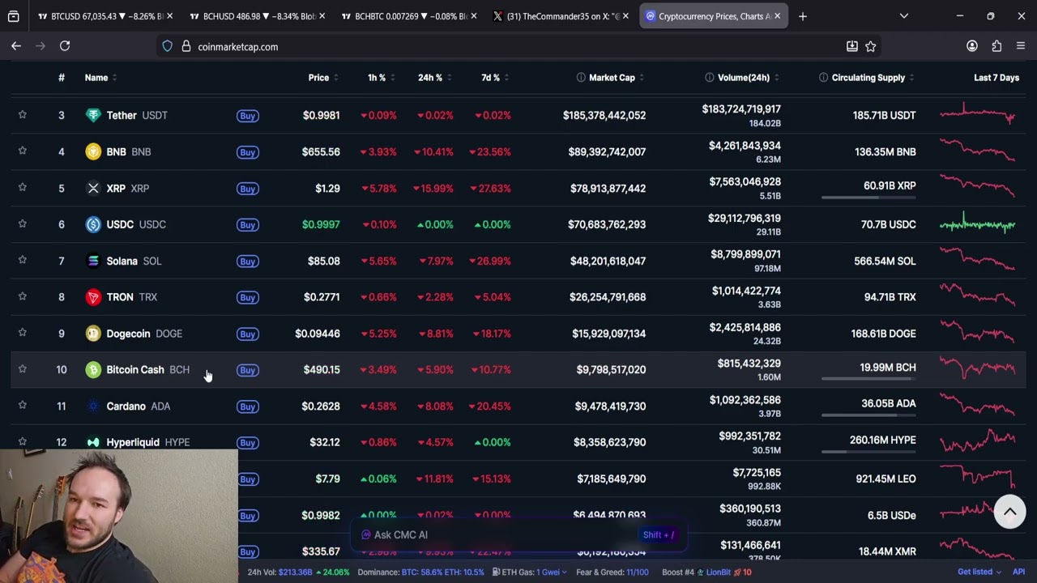Click the XRP coin logo
1037x583 pixels.
coord(93,188)
